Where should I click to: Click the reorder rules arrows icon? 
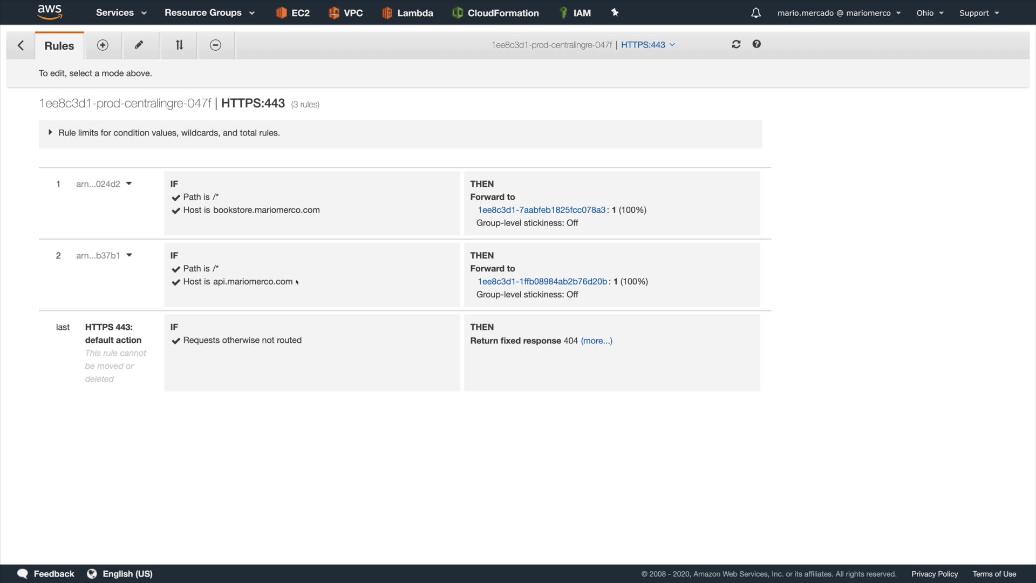coord(179,45)
